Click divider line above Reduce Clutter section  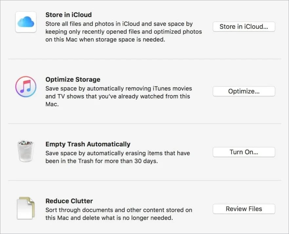point(144,180)
